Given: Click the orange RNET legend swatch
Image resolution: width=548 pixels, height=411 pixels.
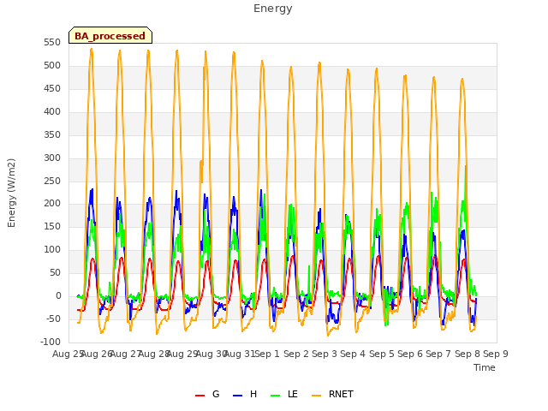Looking at the screenshot, I should [316, 396].
